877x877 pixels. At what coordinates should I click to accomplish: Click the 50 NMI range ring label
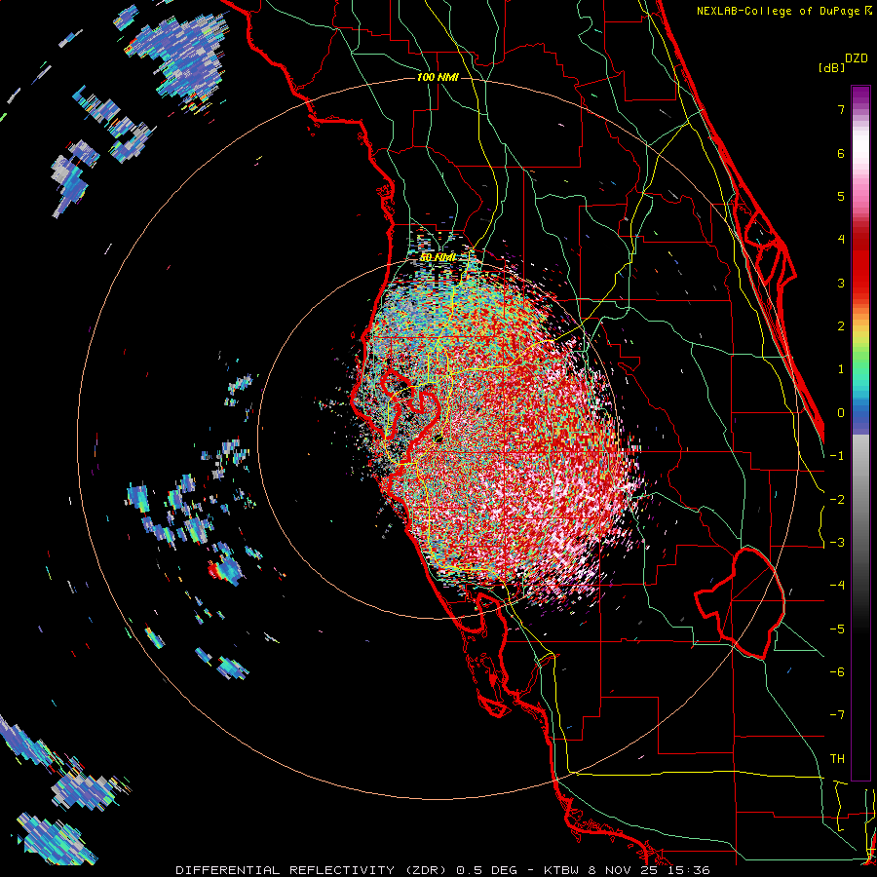pos(438,257)
